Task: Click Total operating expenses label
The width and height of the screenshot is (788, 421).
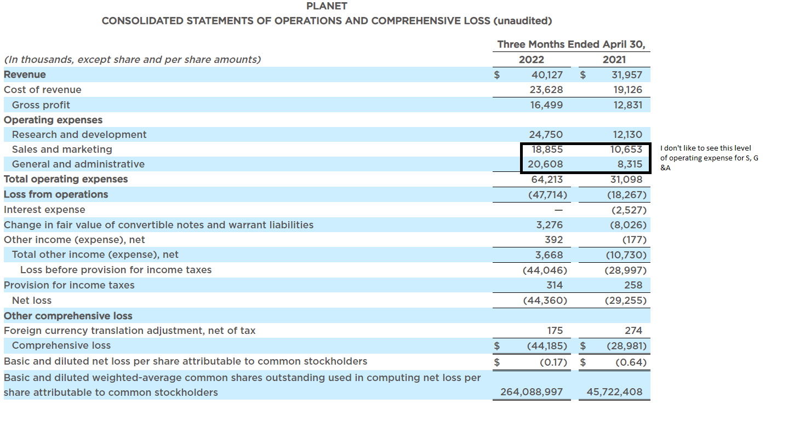Action: [x=66, y=179]
